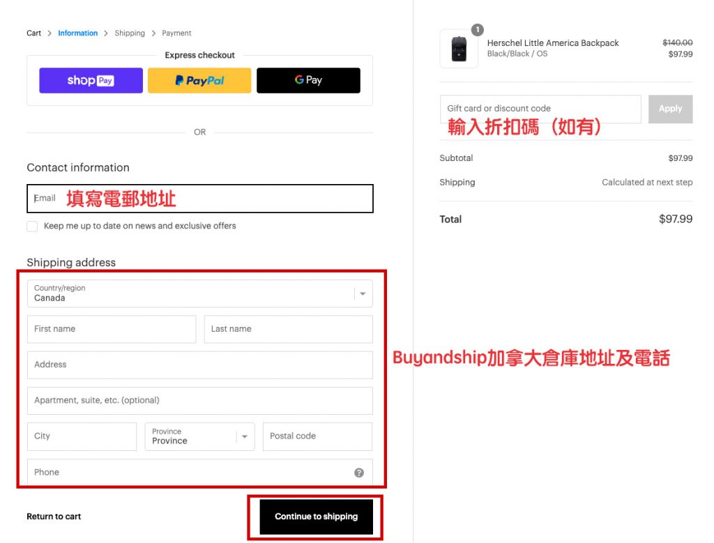Tick the news and exclusive offers checkbox

[32, 227]
